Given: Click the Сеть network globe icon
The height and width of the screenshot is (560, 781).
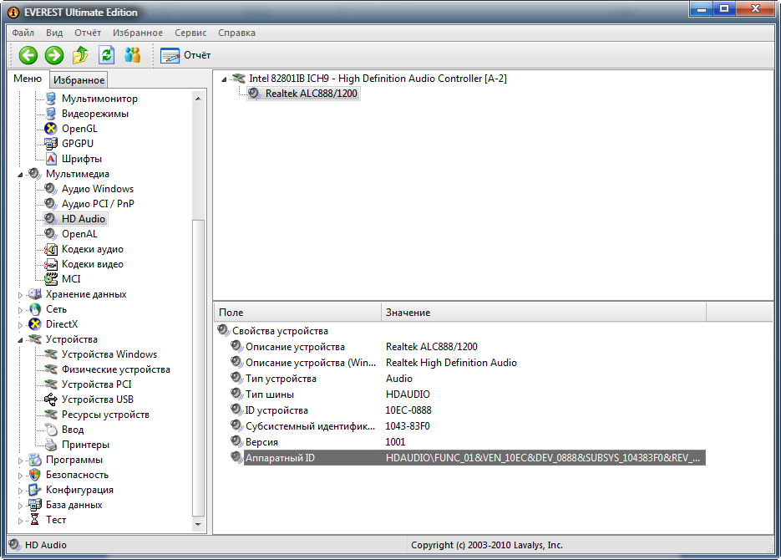Looking at the screenshot, I should (35, 309).
